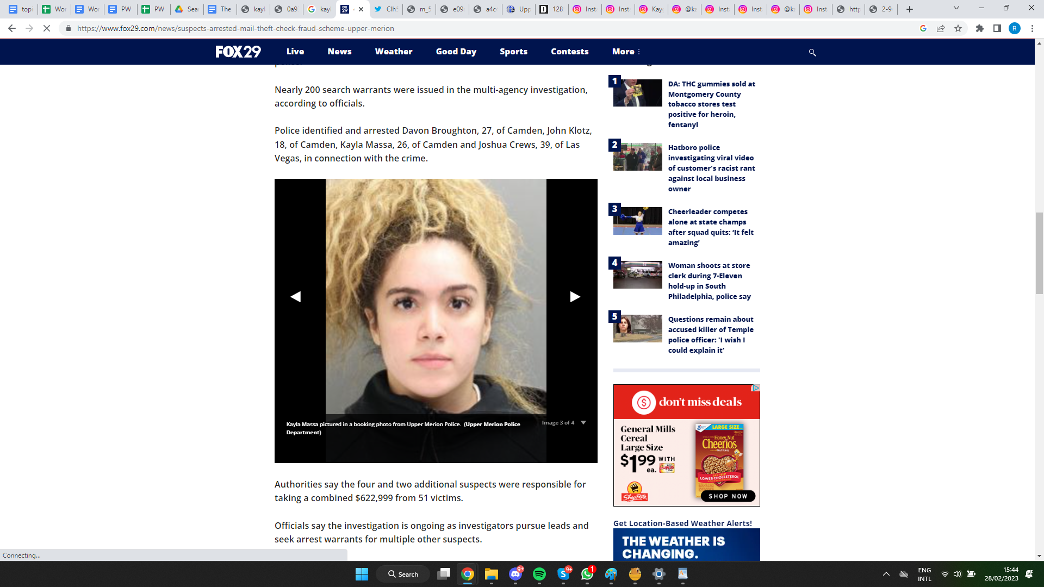Open the Chrome profile avatar
1044x587 pixels.
tap(1015, 28)
